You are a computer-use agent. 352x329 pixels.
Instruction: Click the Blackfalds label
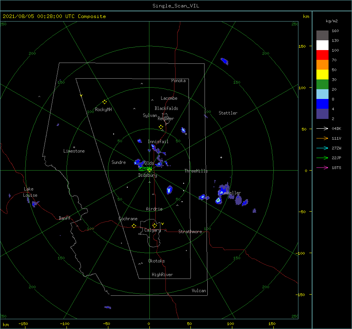166,108
